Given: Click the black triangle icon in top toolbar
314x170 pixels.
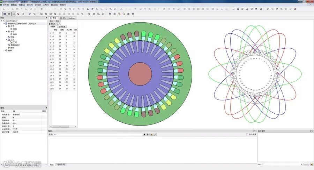Looking at the screenshot, I should [88, 9].
